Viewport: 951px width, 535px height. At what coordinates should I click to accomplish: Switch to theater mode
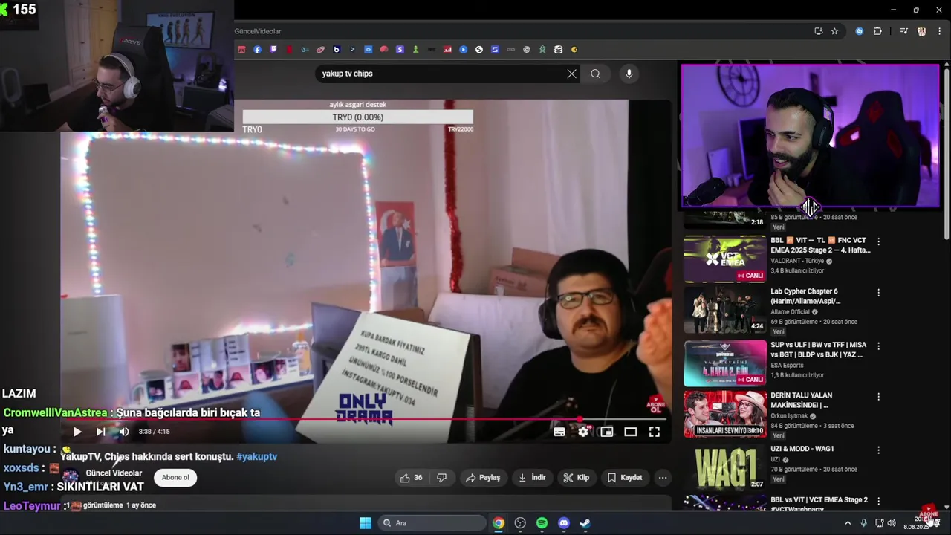pos(630,432)
